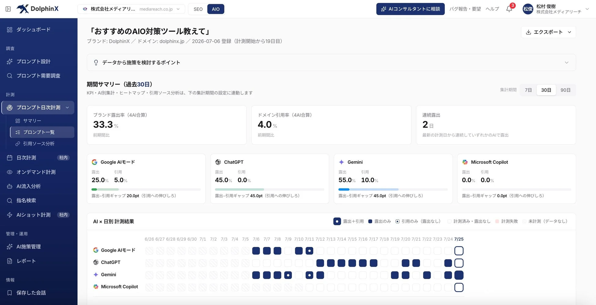Viewport: 596px width, 305px height.
Task: Collapse the プロンプト日次計測 submenu chevron
Action: 67,108
